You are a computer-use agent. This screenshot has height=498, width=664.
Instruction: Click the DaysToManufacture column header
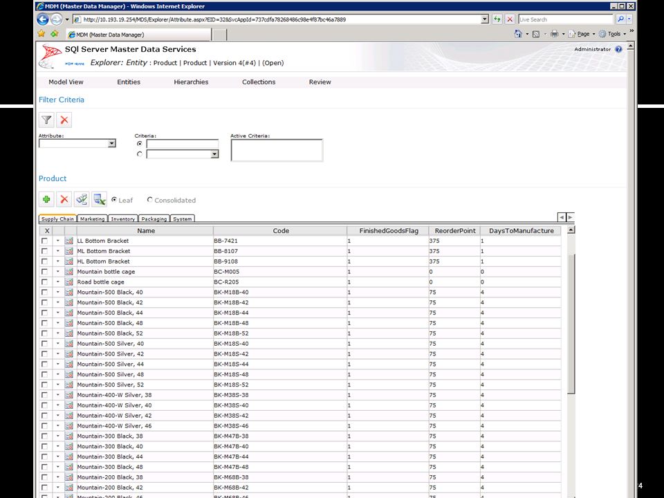[522, 231]
